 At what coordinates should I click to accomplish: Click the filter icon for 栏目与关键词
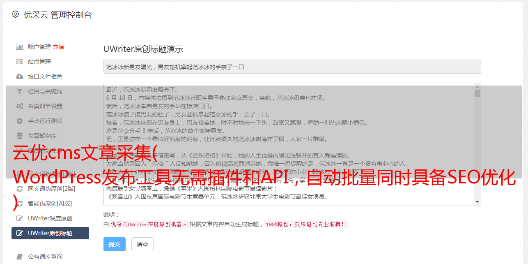(x=19, y=91)
